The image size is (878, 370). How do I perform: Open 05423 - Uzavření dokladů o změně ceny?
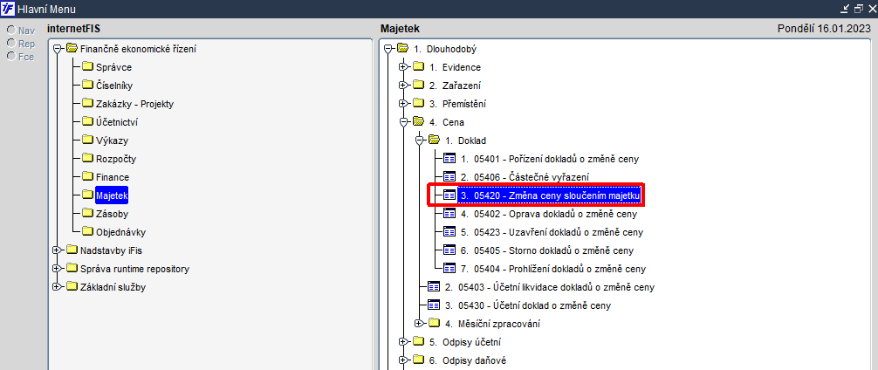tap(552, 232)
